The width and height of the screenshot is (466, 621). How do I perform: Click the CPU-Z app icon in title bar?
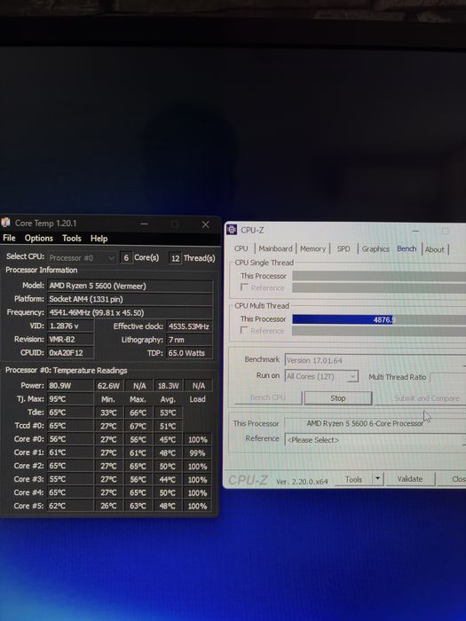click(232, 230)
